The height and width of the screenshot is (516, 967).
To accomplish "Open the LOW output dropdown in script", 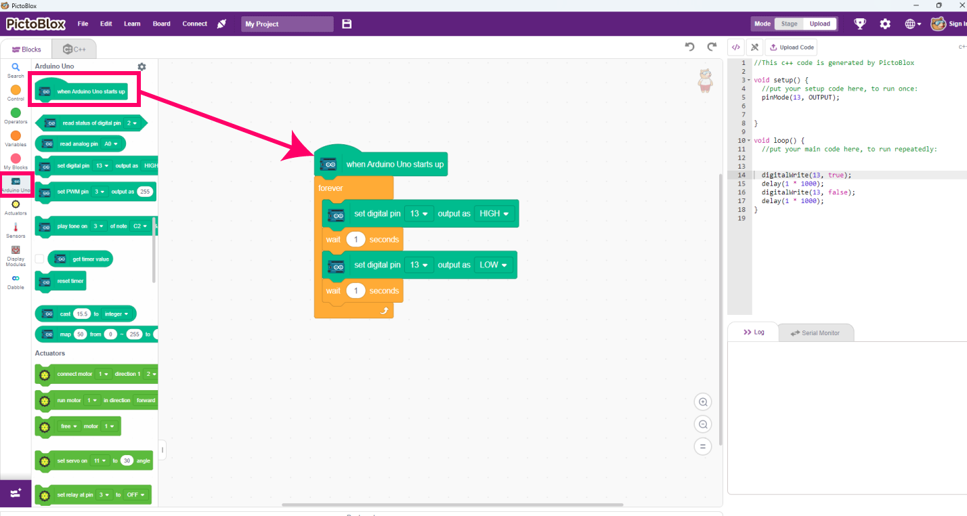I will [494, 265].
